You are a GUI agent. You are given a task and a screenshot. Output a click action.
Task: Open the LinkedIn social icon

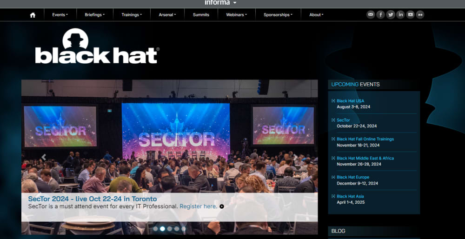(400, 14)
